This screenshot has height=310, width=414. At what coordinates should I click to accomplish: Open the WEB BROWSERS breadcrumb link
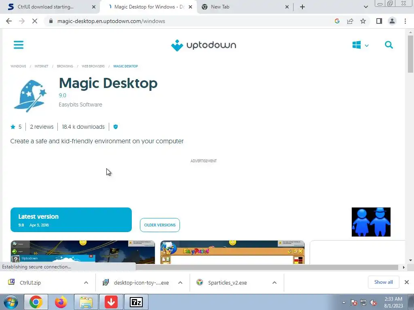[x=93, y=66]
